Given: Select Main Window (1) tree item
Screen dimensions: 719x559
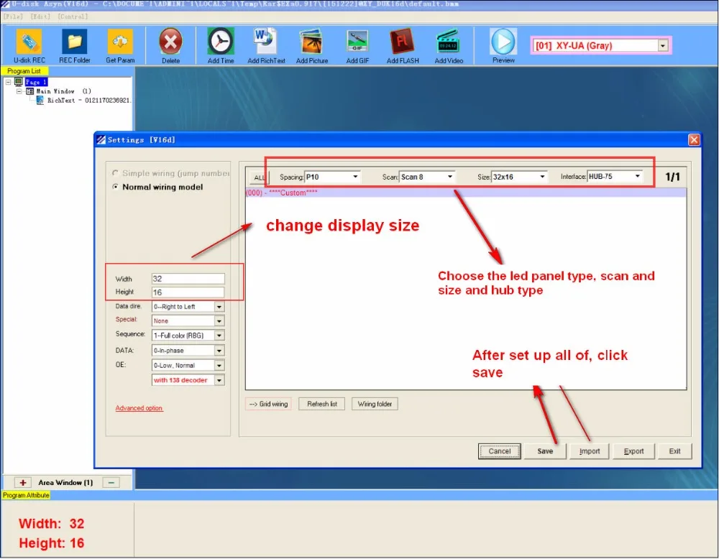Looking at the screenshot, I should coord(64,91).
